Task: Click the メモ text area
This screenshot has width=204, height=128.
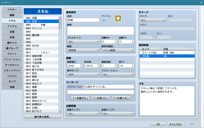Action: coord(167,101)
